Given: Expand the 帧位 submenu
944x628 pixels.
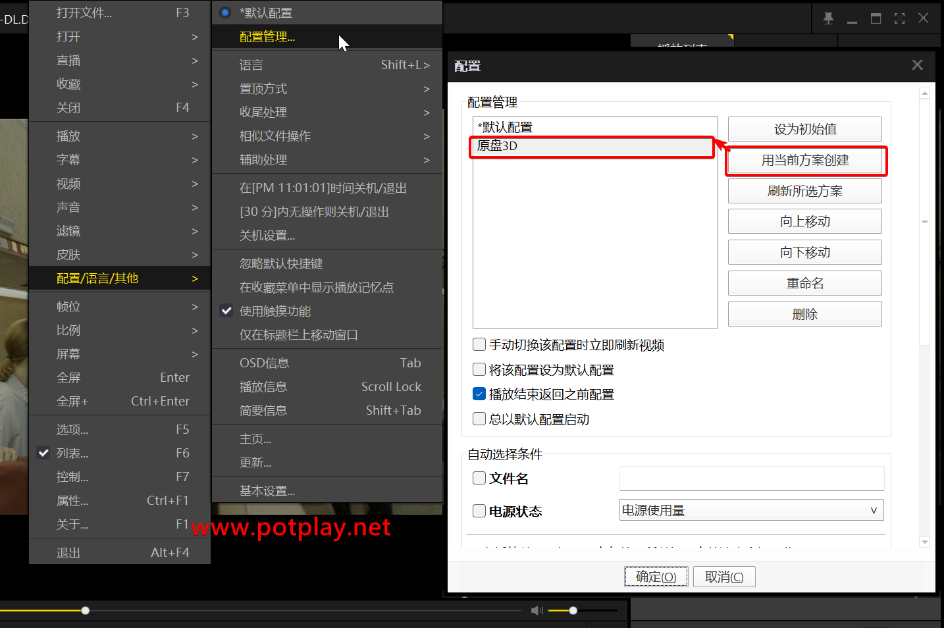Looking at the screenshot, I should coord(120,307).
